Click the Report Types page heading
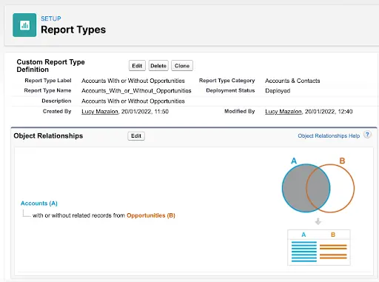The height and width of the screenshot is (282, 379). (73, 30)
